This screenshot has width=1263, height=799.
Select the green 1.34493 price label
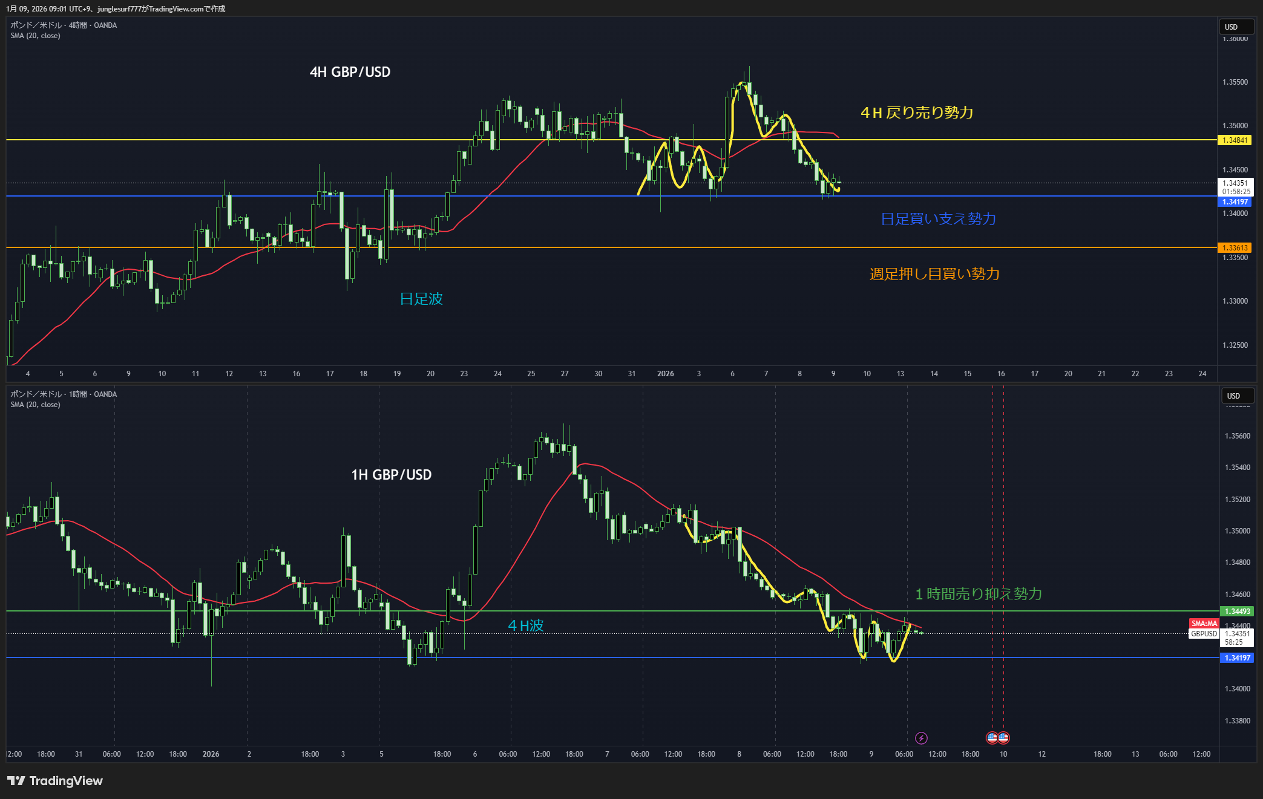pos(1237,611)
